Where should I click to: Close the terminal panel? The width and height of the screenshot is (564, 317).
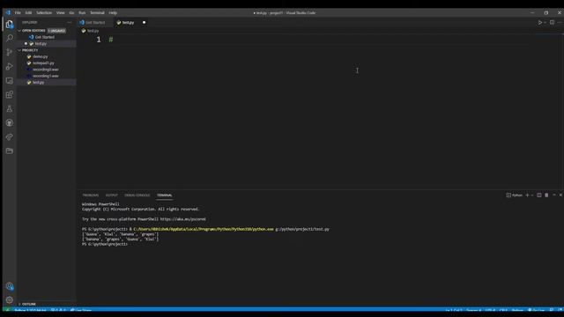[x=560, y=195]
